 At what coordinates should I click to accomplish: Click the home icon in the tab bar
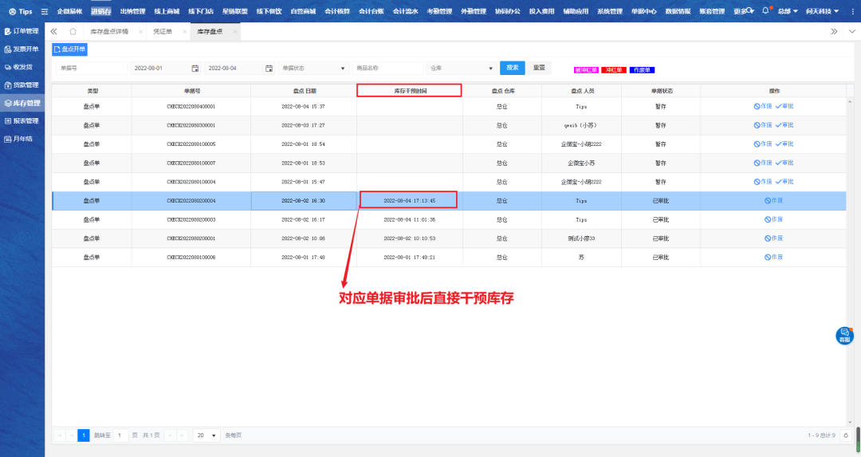73,31
